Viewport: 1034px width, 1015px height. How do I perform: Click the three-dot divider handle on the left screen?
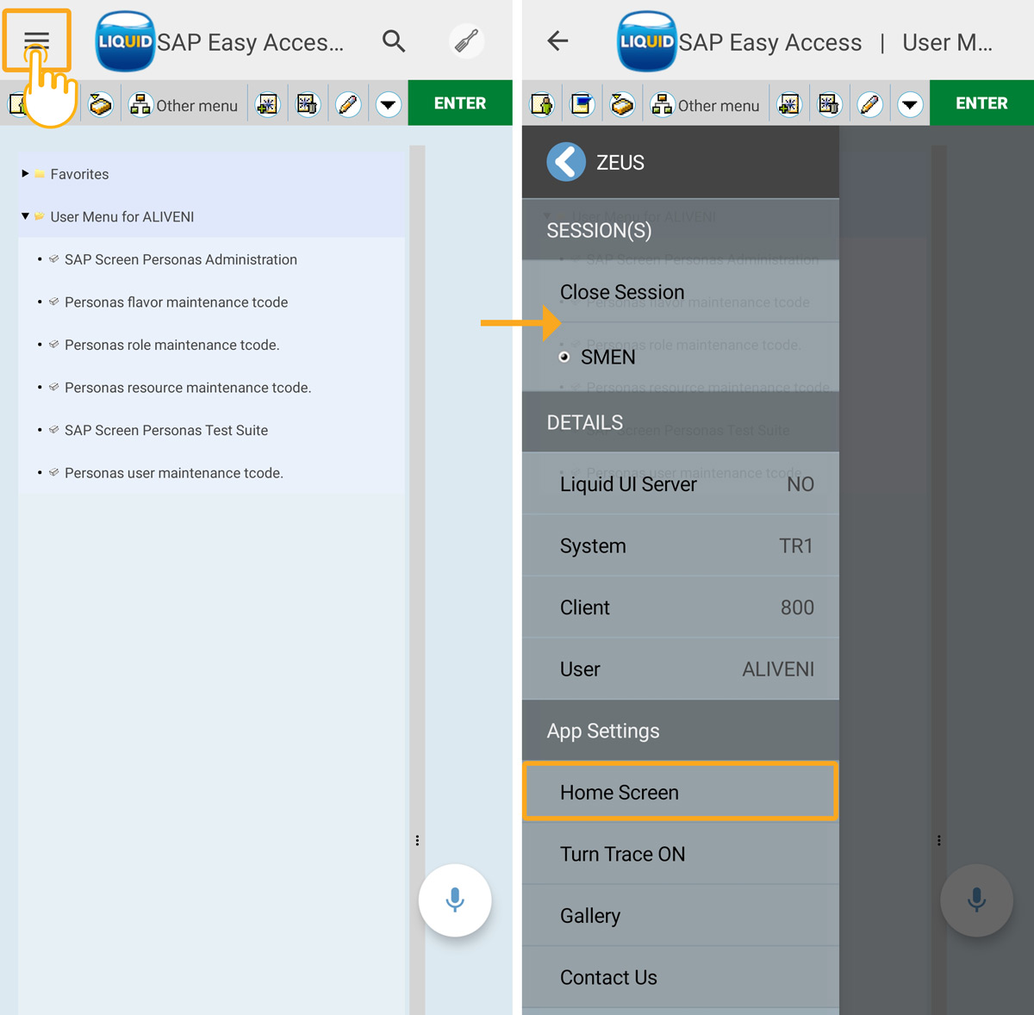(417, 840)
